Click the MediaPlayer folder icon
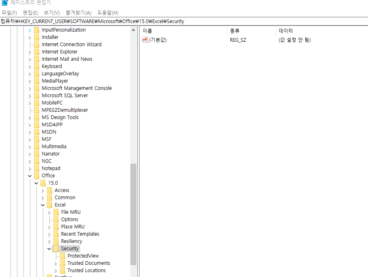Viewport: 368px width, 277px height. (x=36, y=81)
